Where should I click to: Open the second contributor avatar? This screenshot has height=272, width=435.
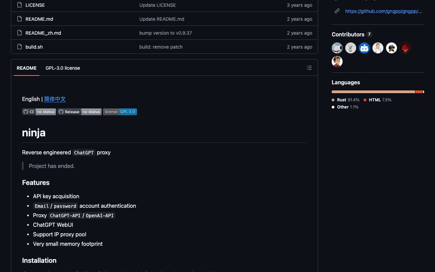coord(351,48)
